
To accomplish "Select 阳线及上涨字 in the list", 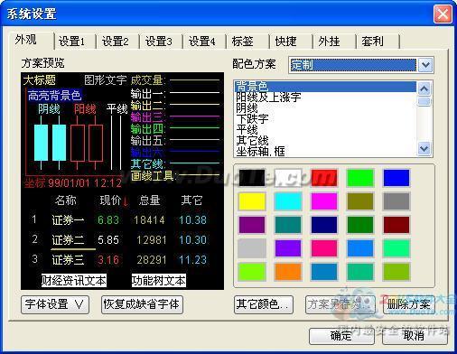I will coord(268,98).
